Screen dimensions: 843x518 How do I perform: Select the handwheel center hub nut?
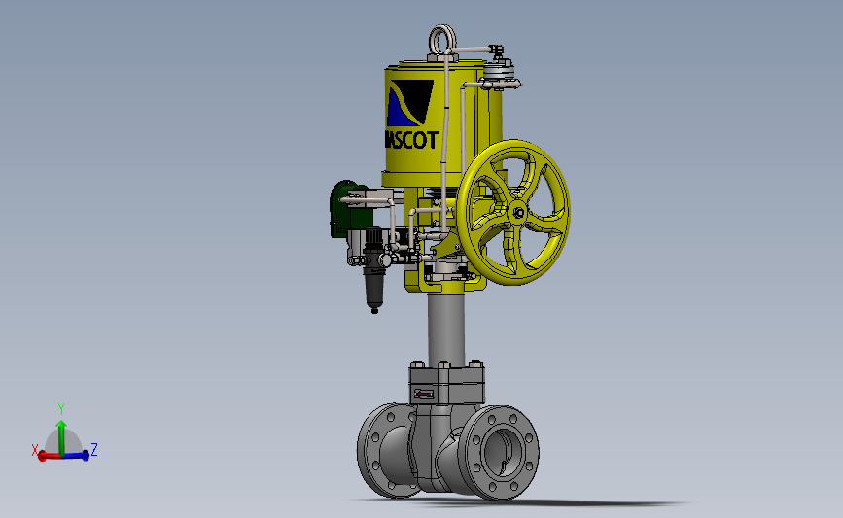tap(518, 213)
